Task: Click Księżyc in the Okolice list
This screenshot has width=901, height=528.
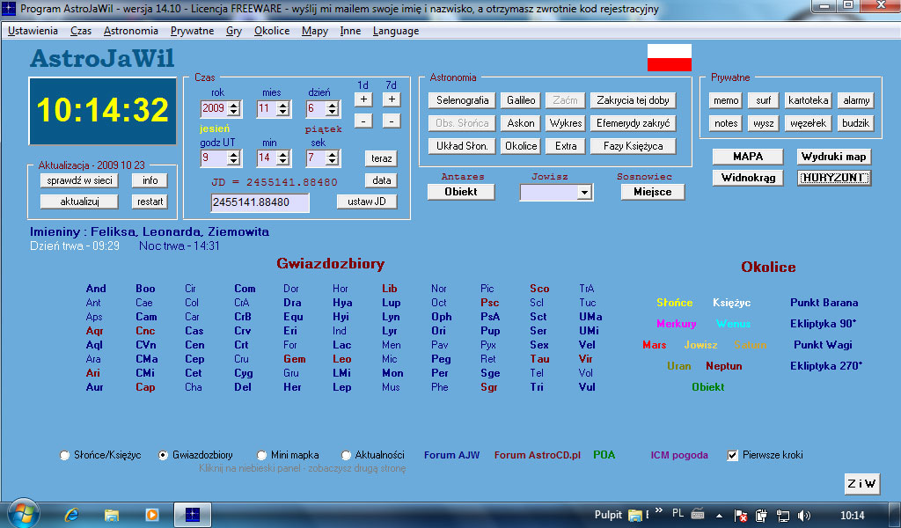Action: pos(731,303)
